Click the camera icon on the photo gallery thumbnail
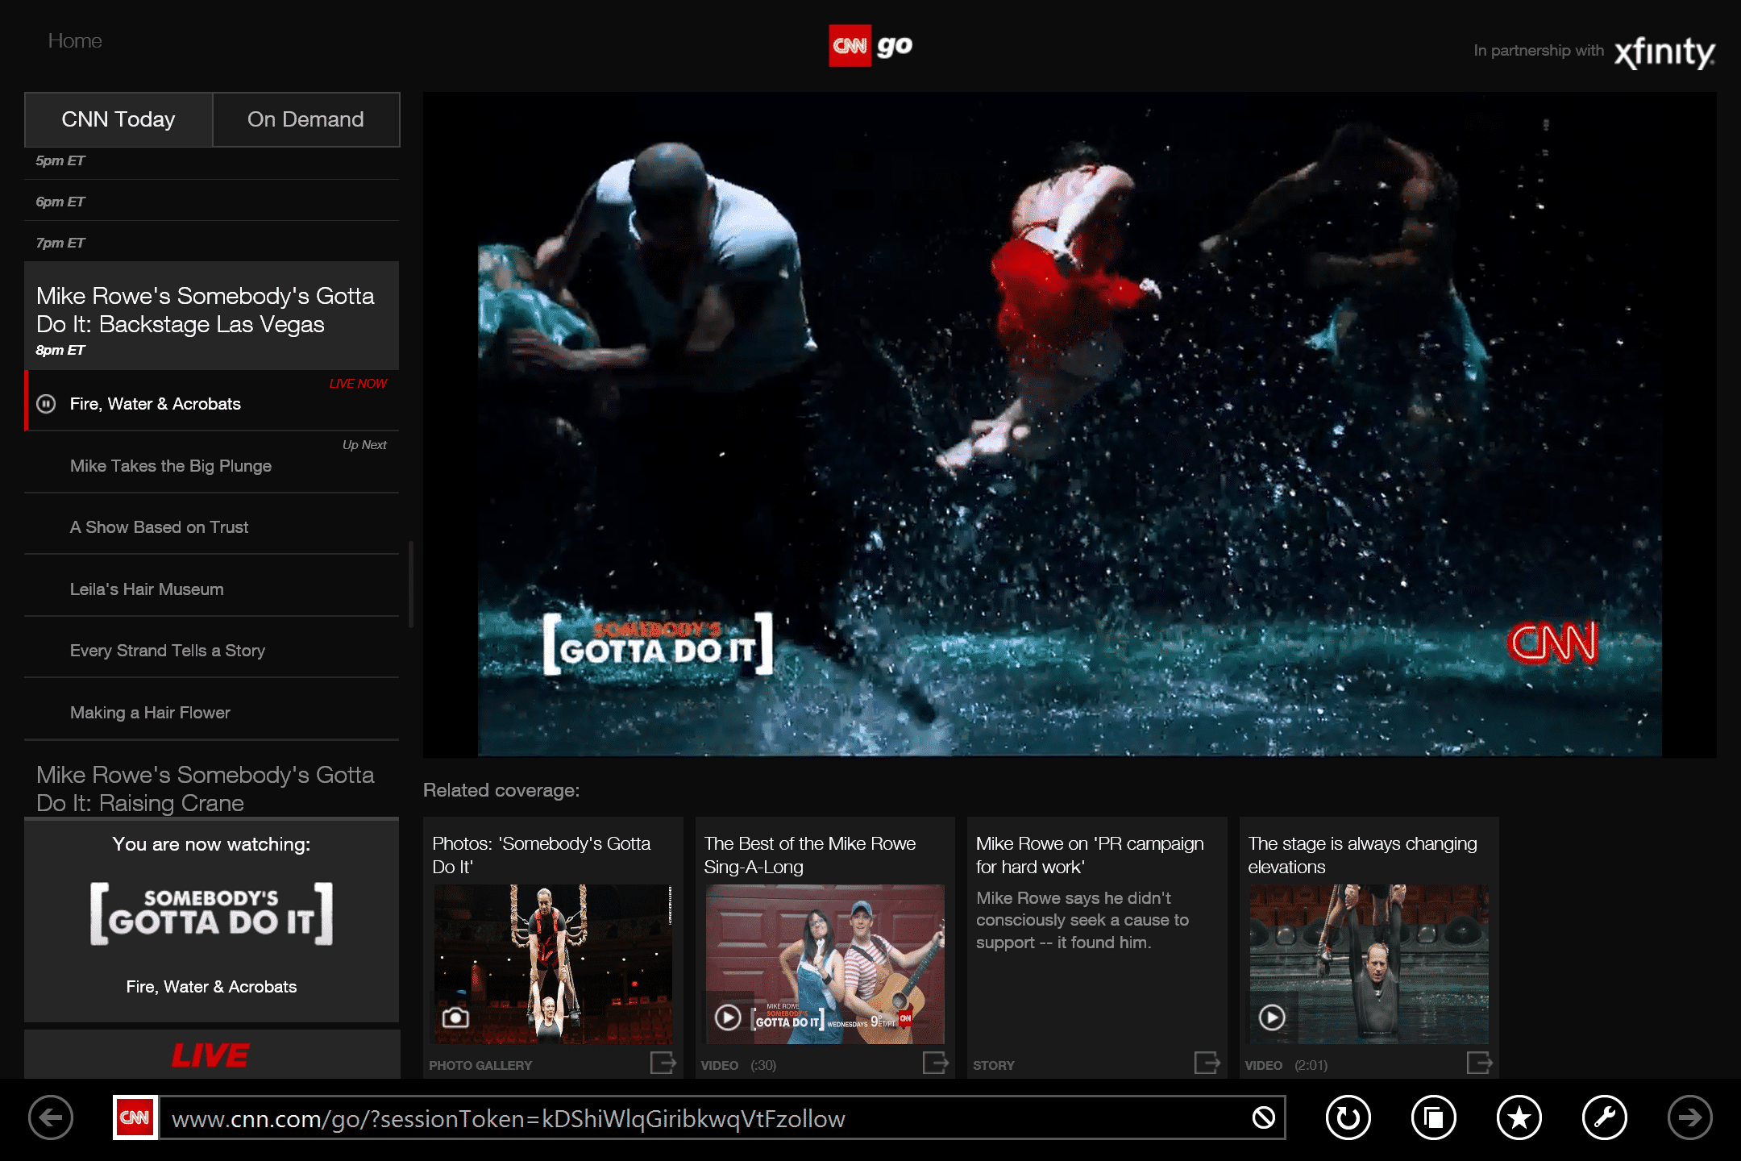Screen dimensions: 1741x1161 pyautogui.click(x=455, y=1017)
